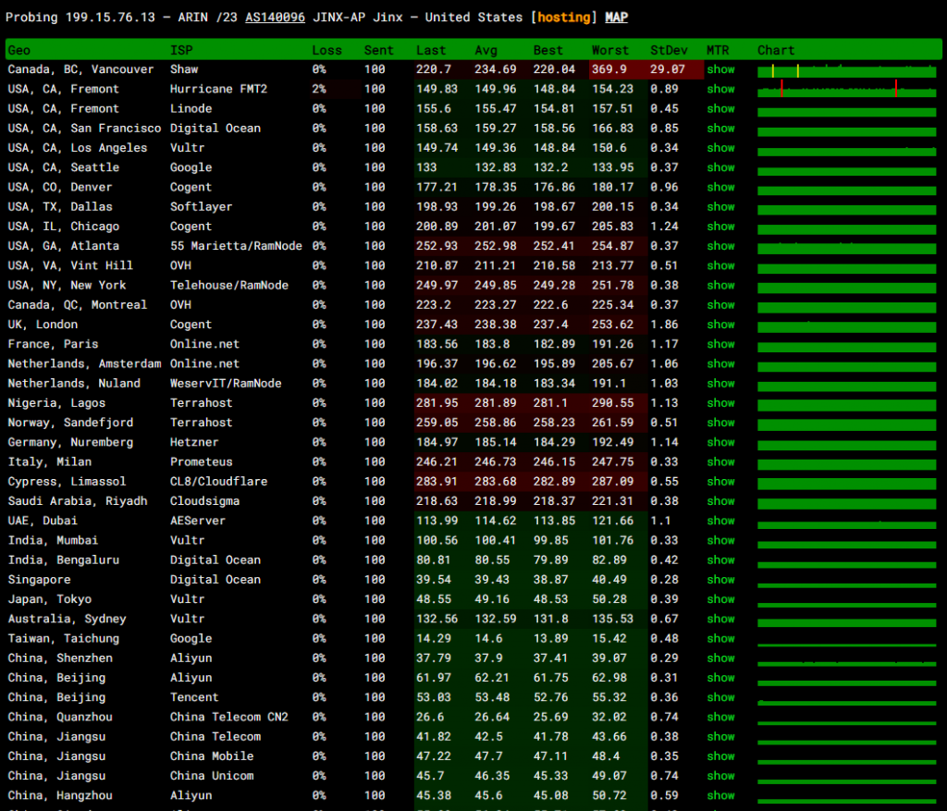Click the ISP name China Telecom CN2
This screenshot has width=947, height=811.
coord(229,717)
